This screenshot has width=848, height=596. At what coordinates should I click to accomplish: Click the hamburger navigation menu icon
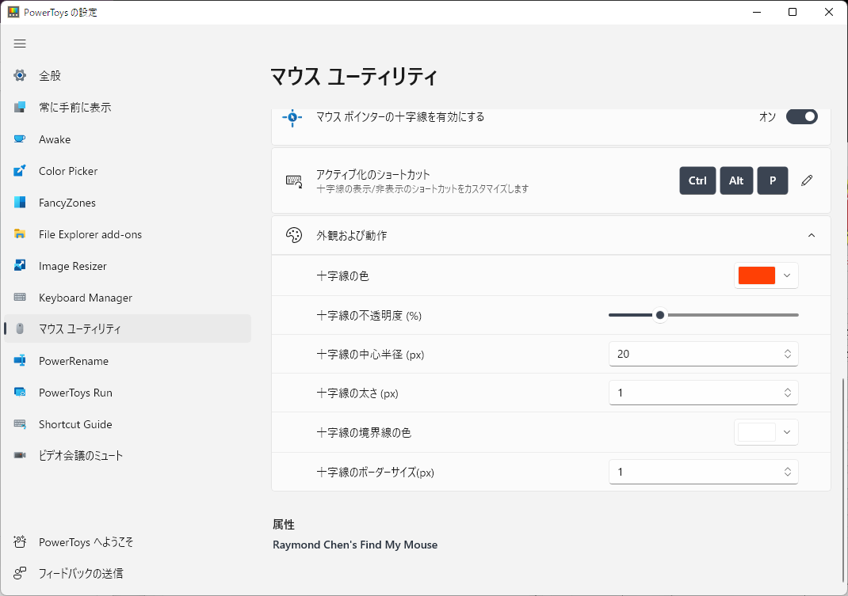pos(20,44)
